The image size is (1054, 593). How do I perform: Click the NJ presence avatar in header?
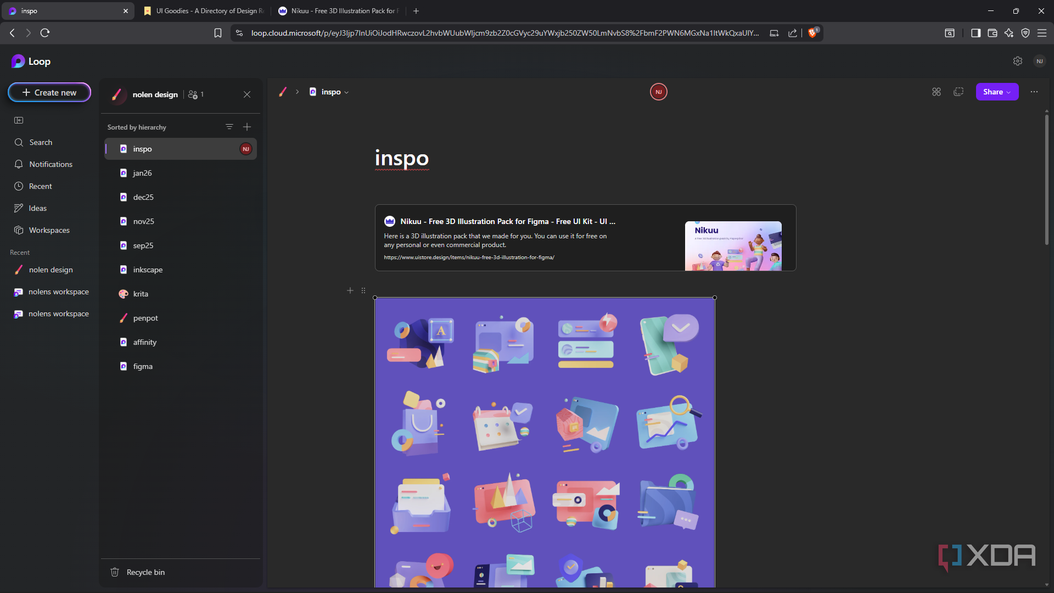tap(659, 92)
